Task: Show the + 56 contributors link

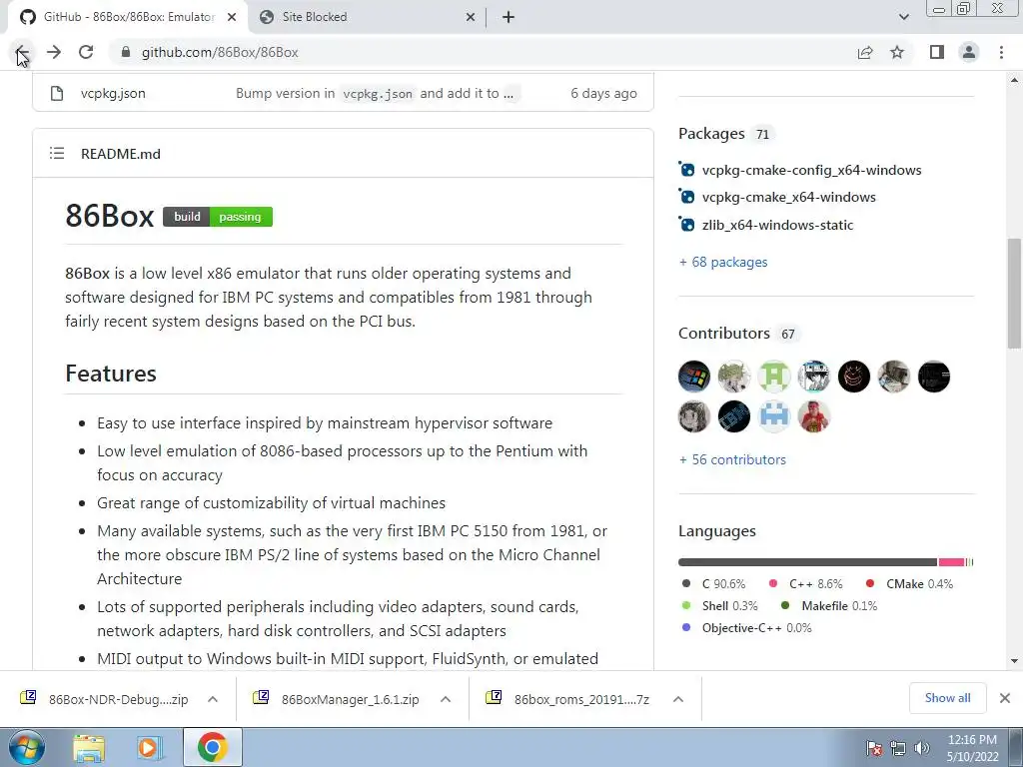Action: click(732, 459)
